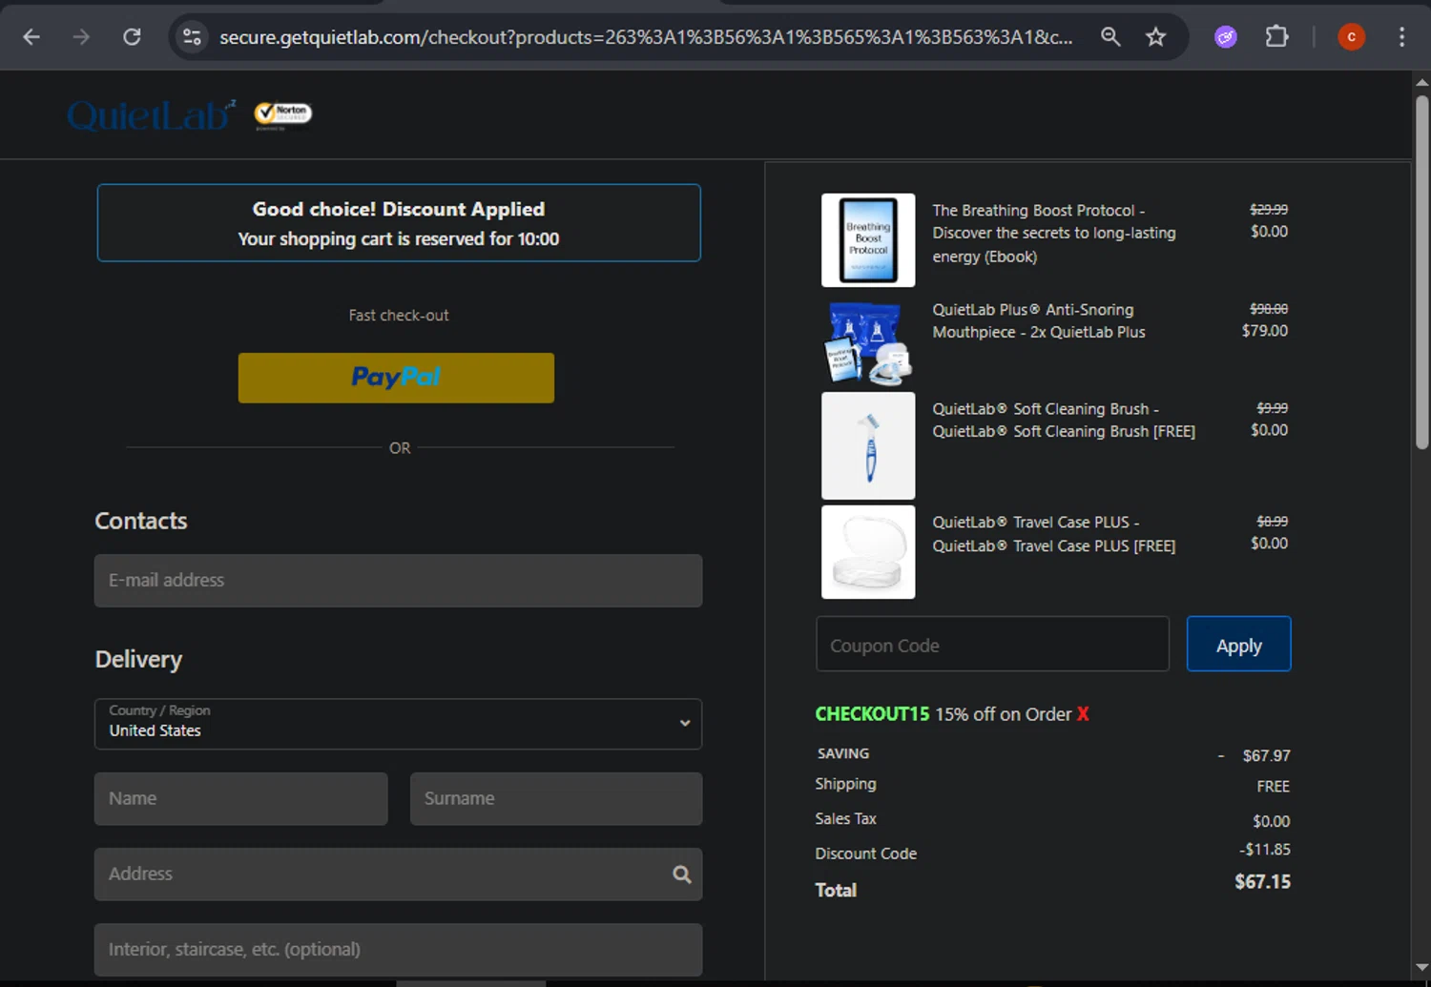
Task: Click the cart reserved timer text
Action: tap(399, 239)
